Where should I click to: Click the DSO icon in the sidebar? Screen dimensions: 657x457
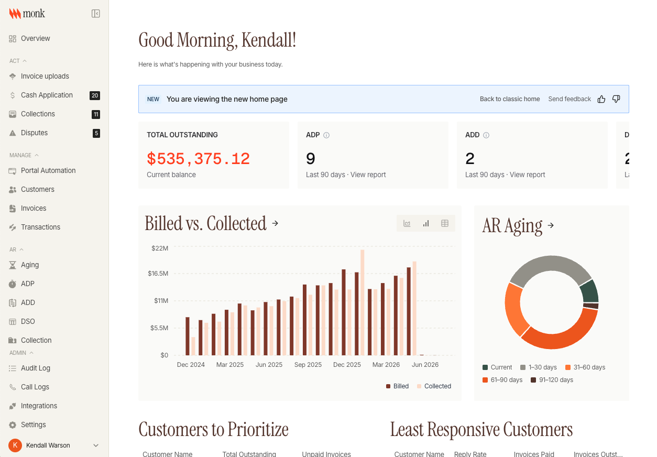(x=13, y=322)
